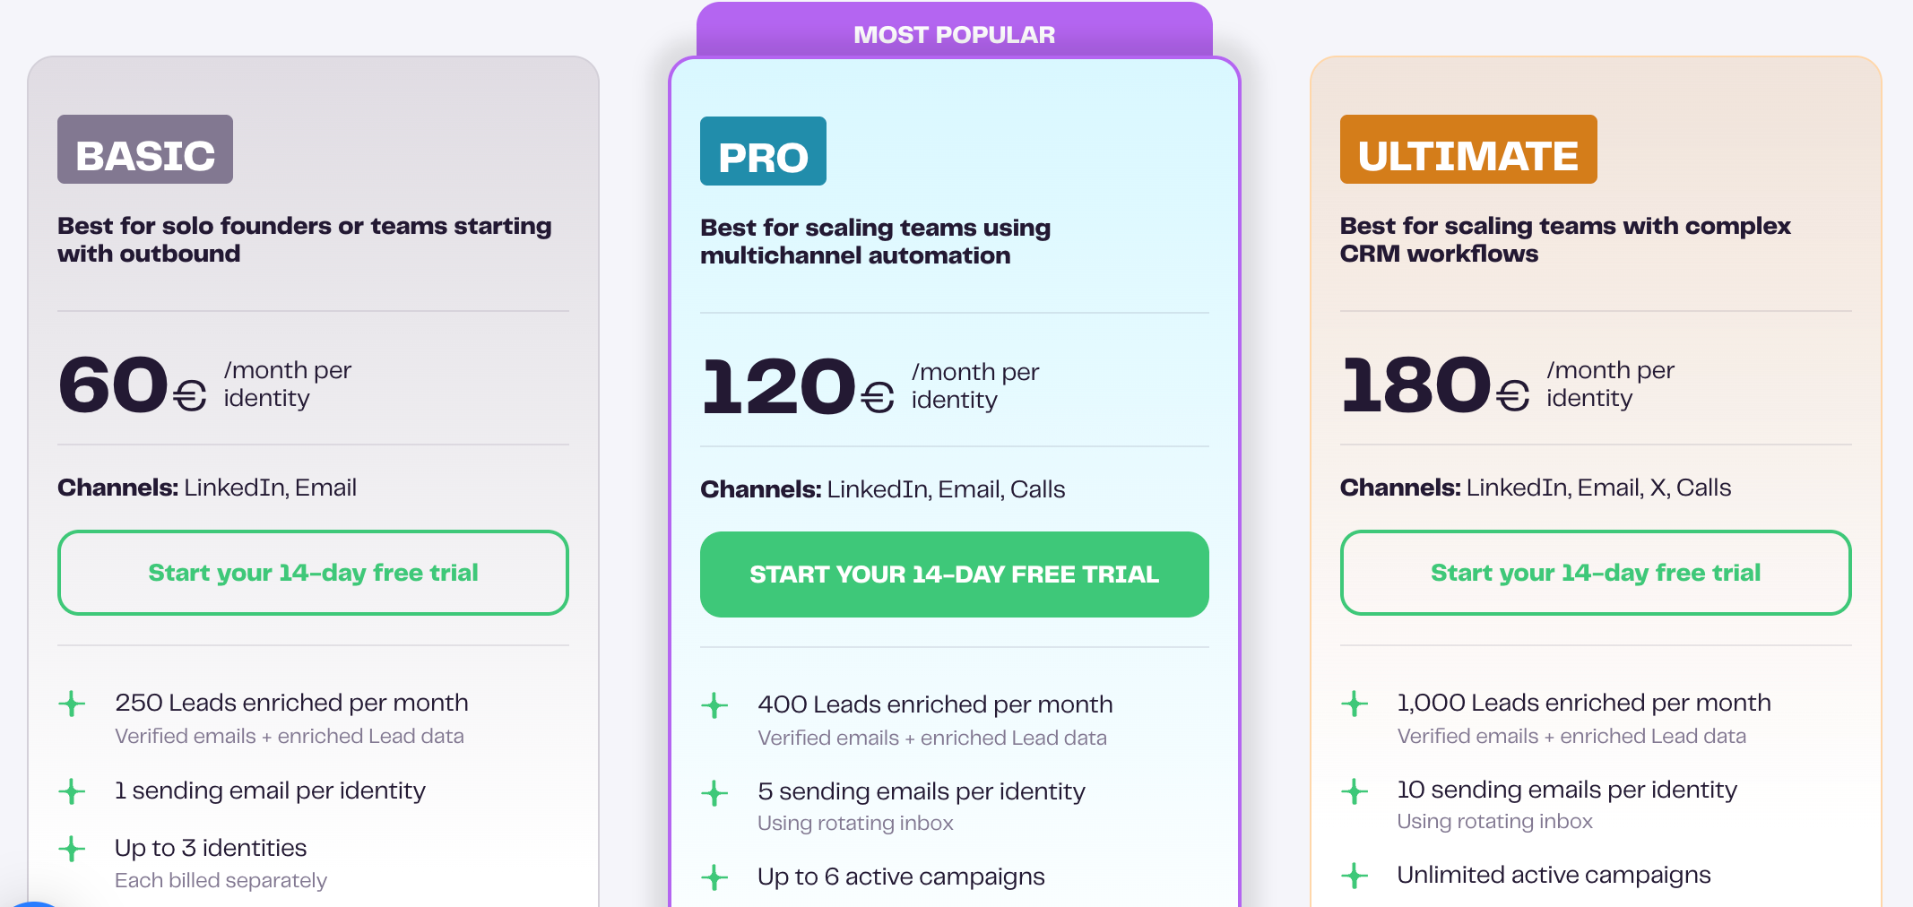Click the euro symbol after the 60 price
1913x907 pixels.
point(189,395)
